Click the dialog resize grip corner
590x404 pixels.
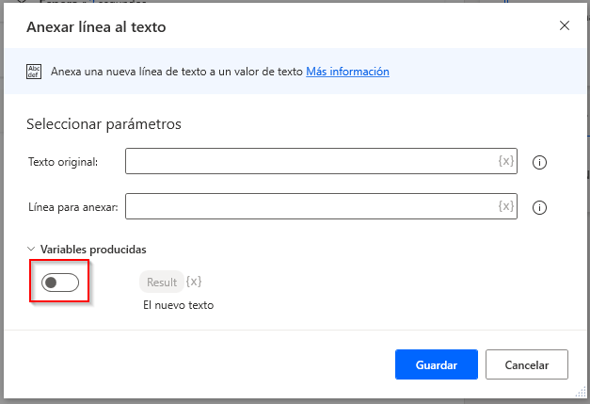pyautogui.click(x=581, y=392)
